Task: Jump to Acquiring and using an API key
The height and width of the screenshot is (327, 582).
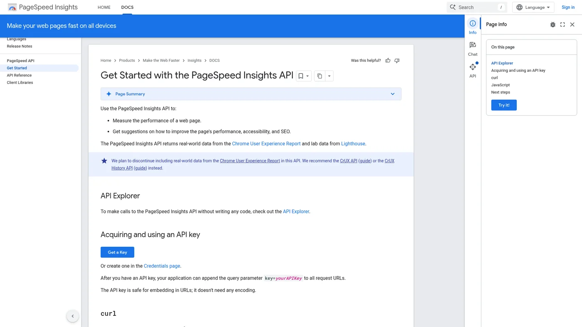Action: [518, 71]
